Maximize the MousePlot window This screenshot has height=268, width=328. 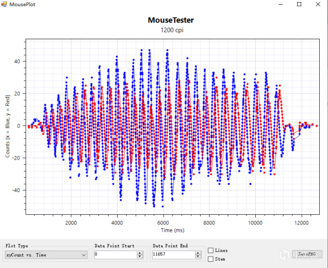[299, 4]
